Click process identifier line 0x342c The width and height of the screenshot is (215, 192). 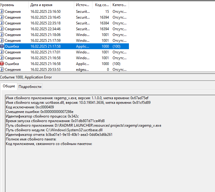[x=42, y=116]
